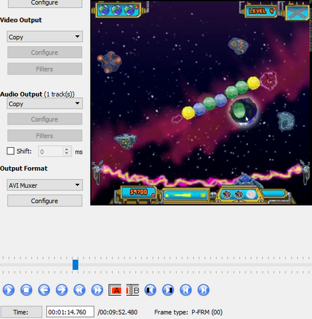Increase the Shift value with up arrow
Screen dimensions: 312x319
67,149
